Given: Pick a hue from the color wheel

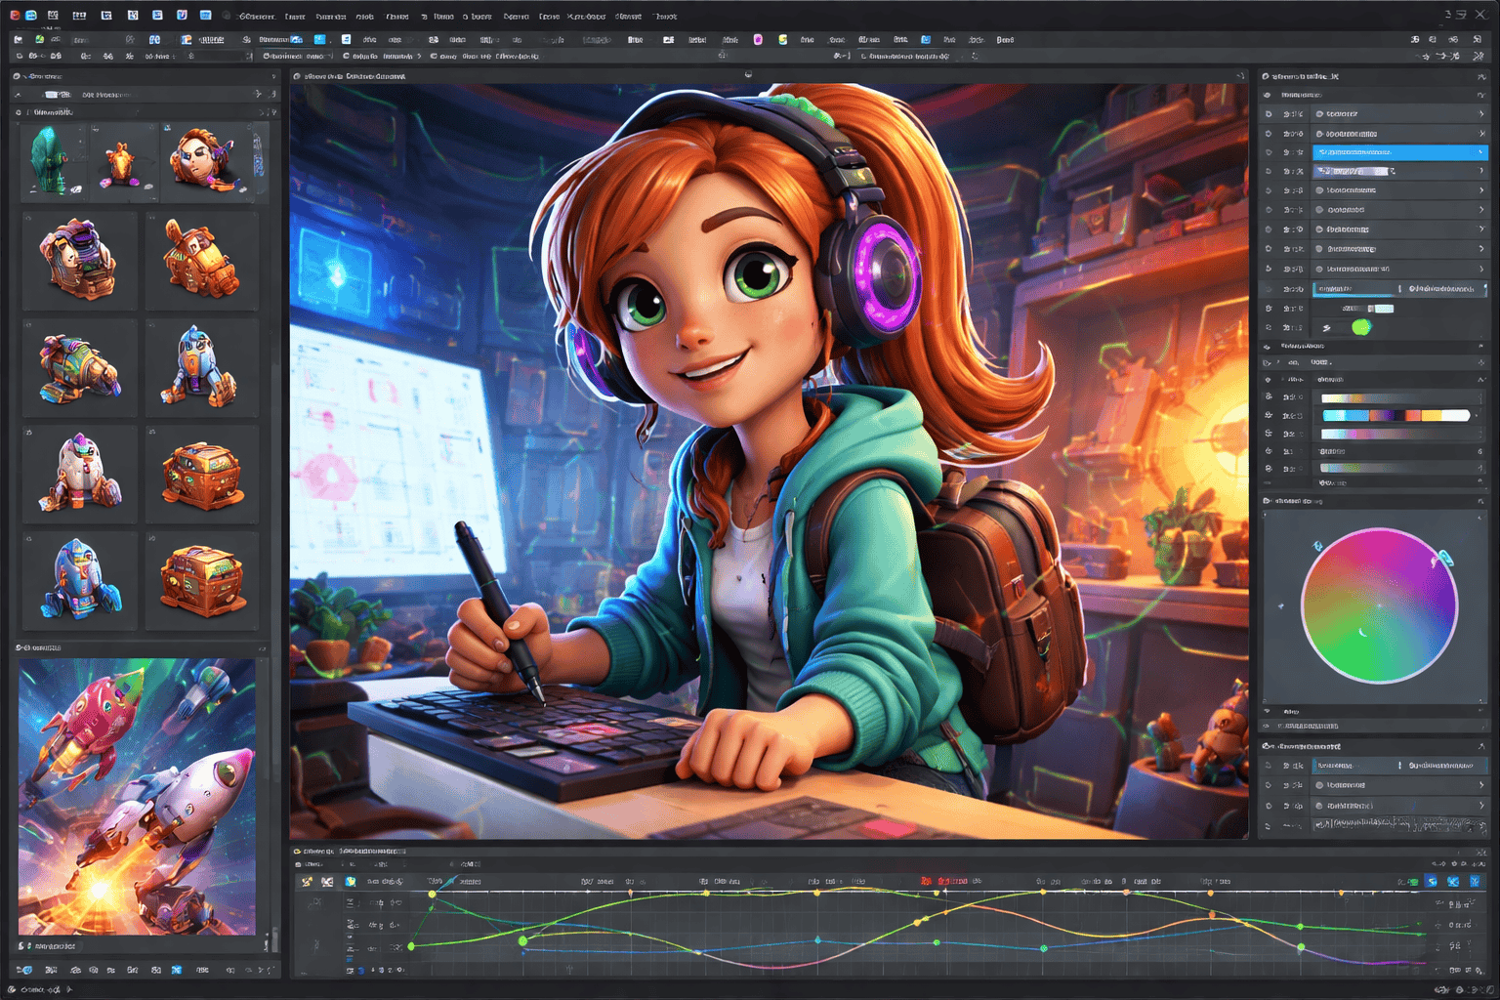Looking at the screenshot, I should tap(1380, 605).
